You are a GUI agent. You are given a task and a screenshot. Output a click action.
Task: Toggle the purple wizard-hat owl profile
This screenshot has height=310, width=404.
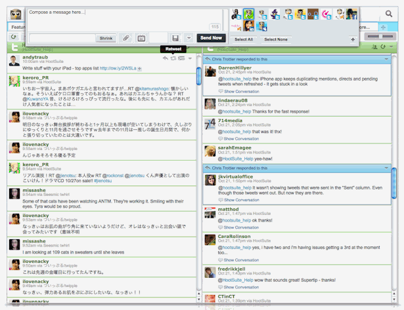click(x=275, y=14)
